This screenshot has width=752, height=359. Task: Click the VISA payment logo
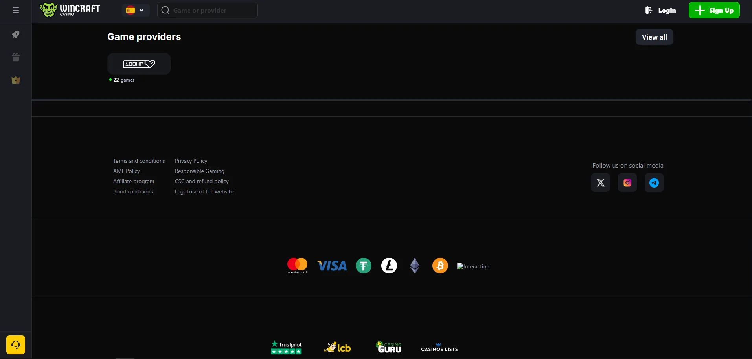(331, 266)
